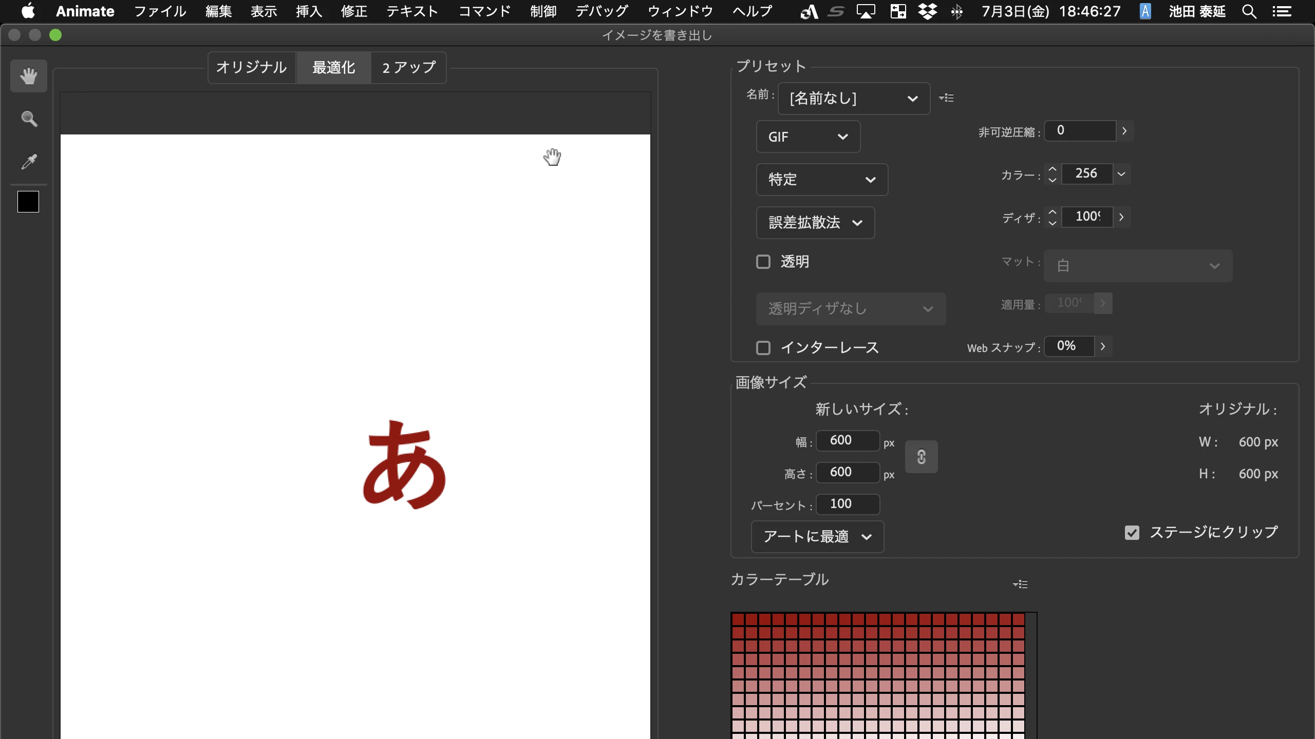
Task: Open the color table options menu icon
Action: click(x=1020, y=584)
